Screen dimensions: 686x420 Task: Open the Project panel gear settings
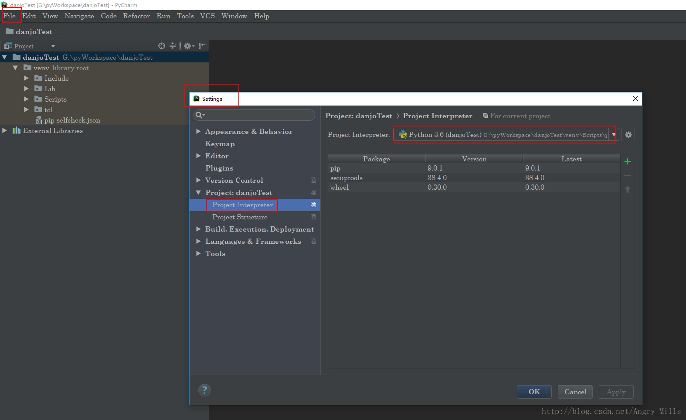point(189,46)
